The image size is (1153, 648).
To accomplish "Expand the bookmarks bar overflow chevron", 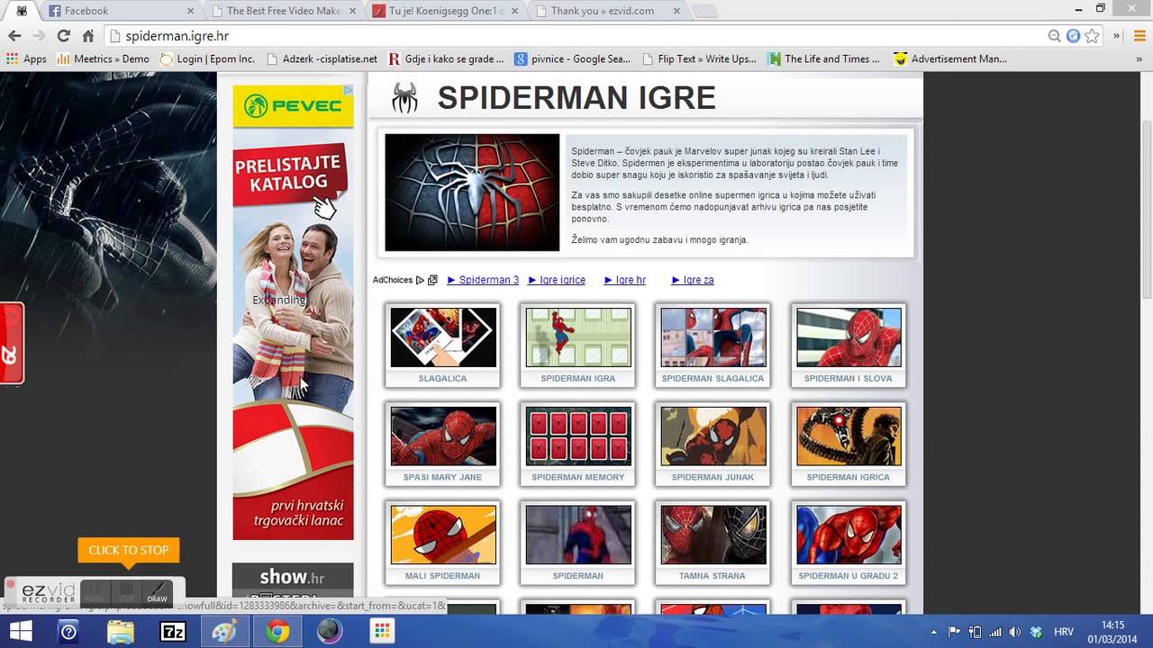I will point(1139,58).
